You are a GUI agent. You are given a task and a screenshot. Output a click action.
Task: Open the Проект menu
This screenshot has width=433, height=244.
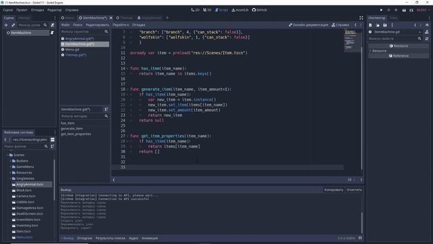pos(22,10)
